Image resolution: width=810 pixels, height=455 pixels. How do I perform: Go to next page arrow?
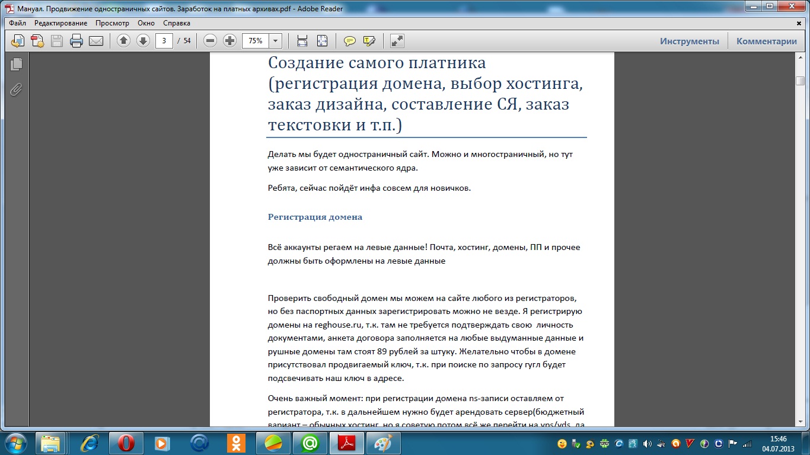click(x=143, y=41)
